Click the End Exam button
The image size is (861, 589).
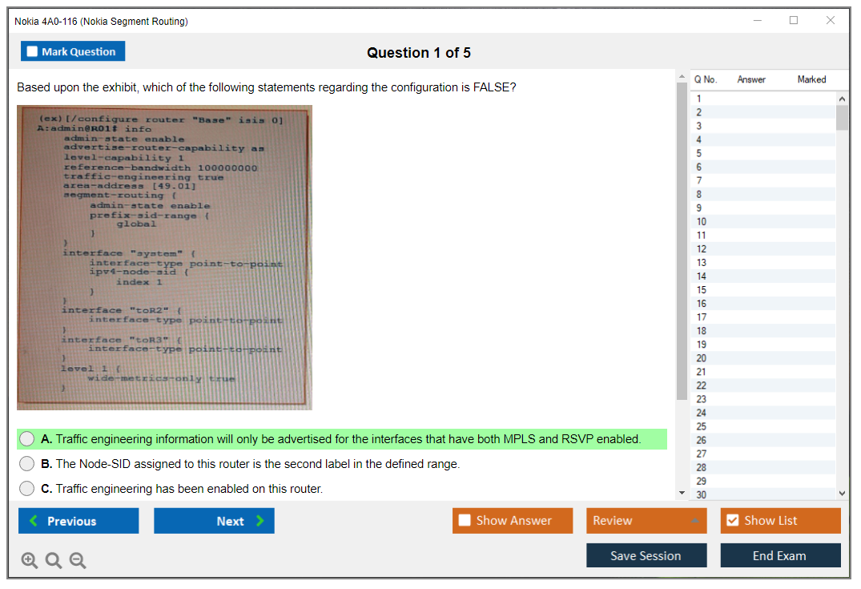pyautogui.click(x=779, y=555)
